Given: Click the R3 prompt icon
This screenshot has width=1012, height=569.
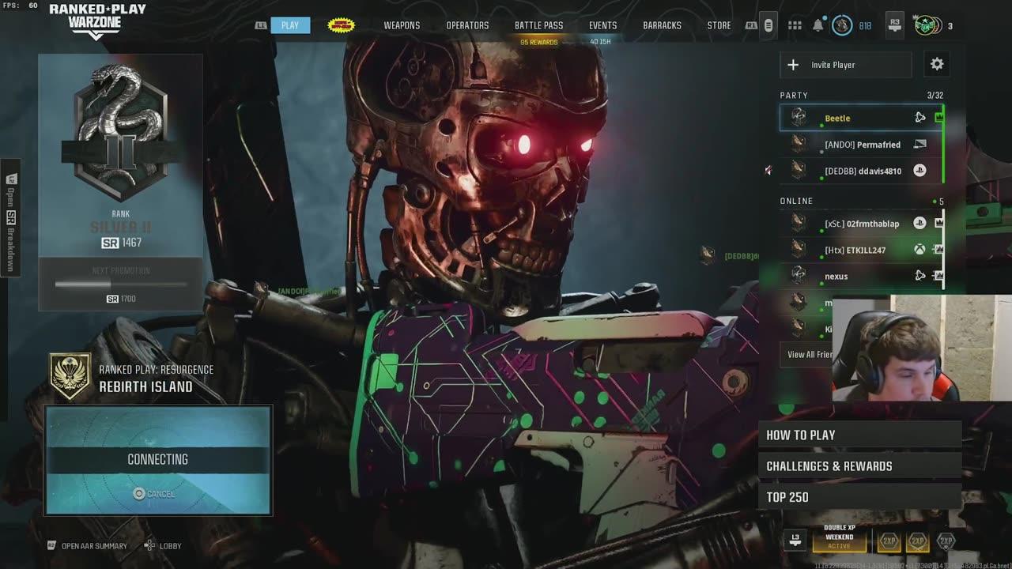Looking at the screenshot, I should 894,26.
